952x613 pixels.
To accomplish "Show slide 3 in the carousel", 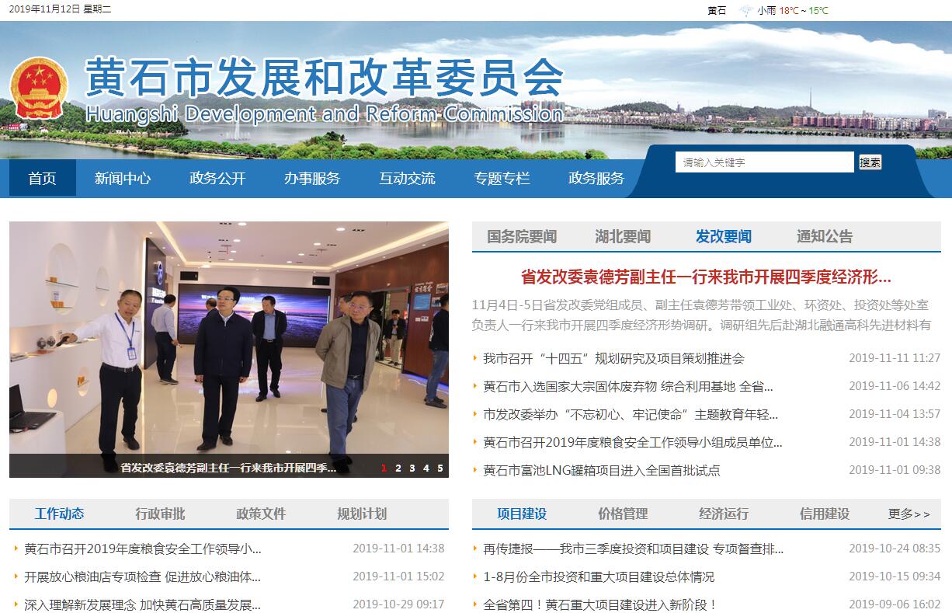I will 412,468.
